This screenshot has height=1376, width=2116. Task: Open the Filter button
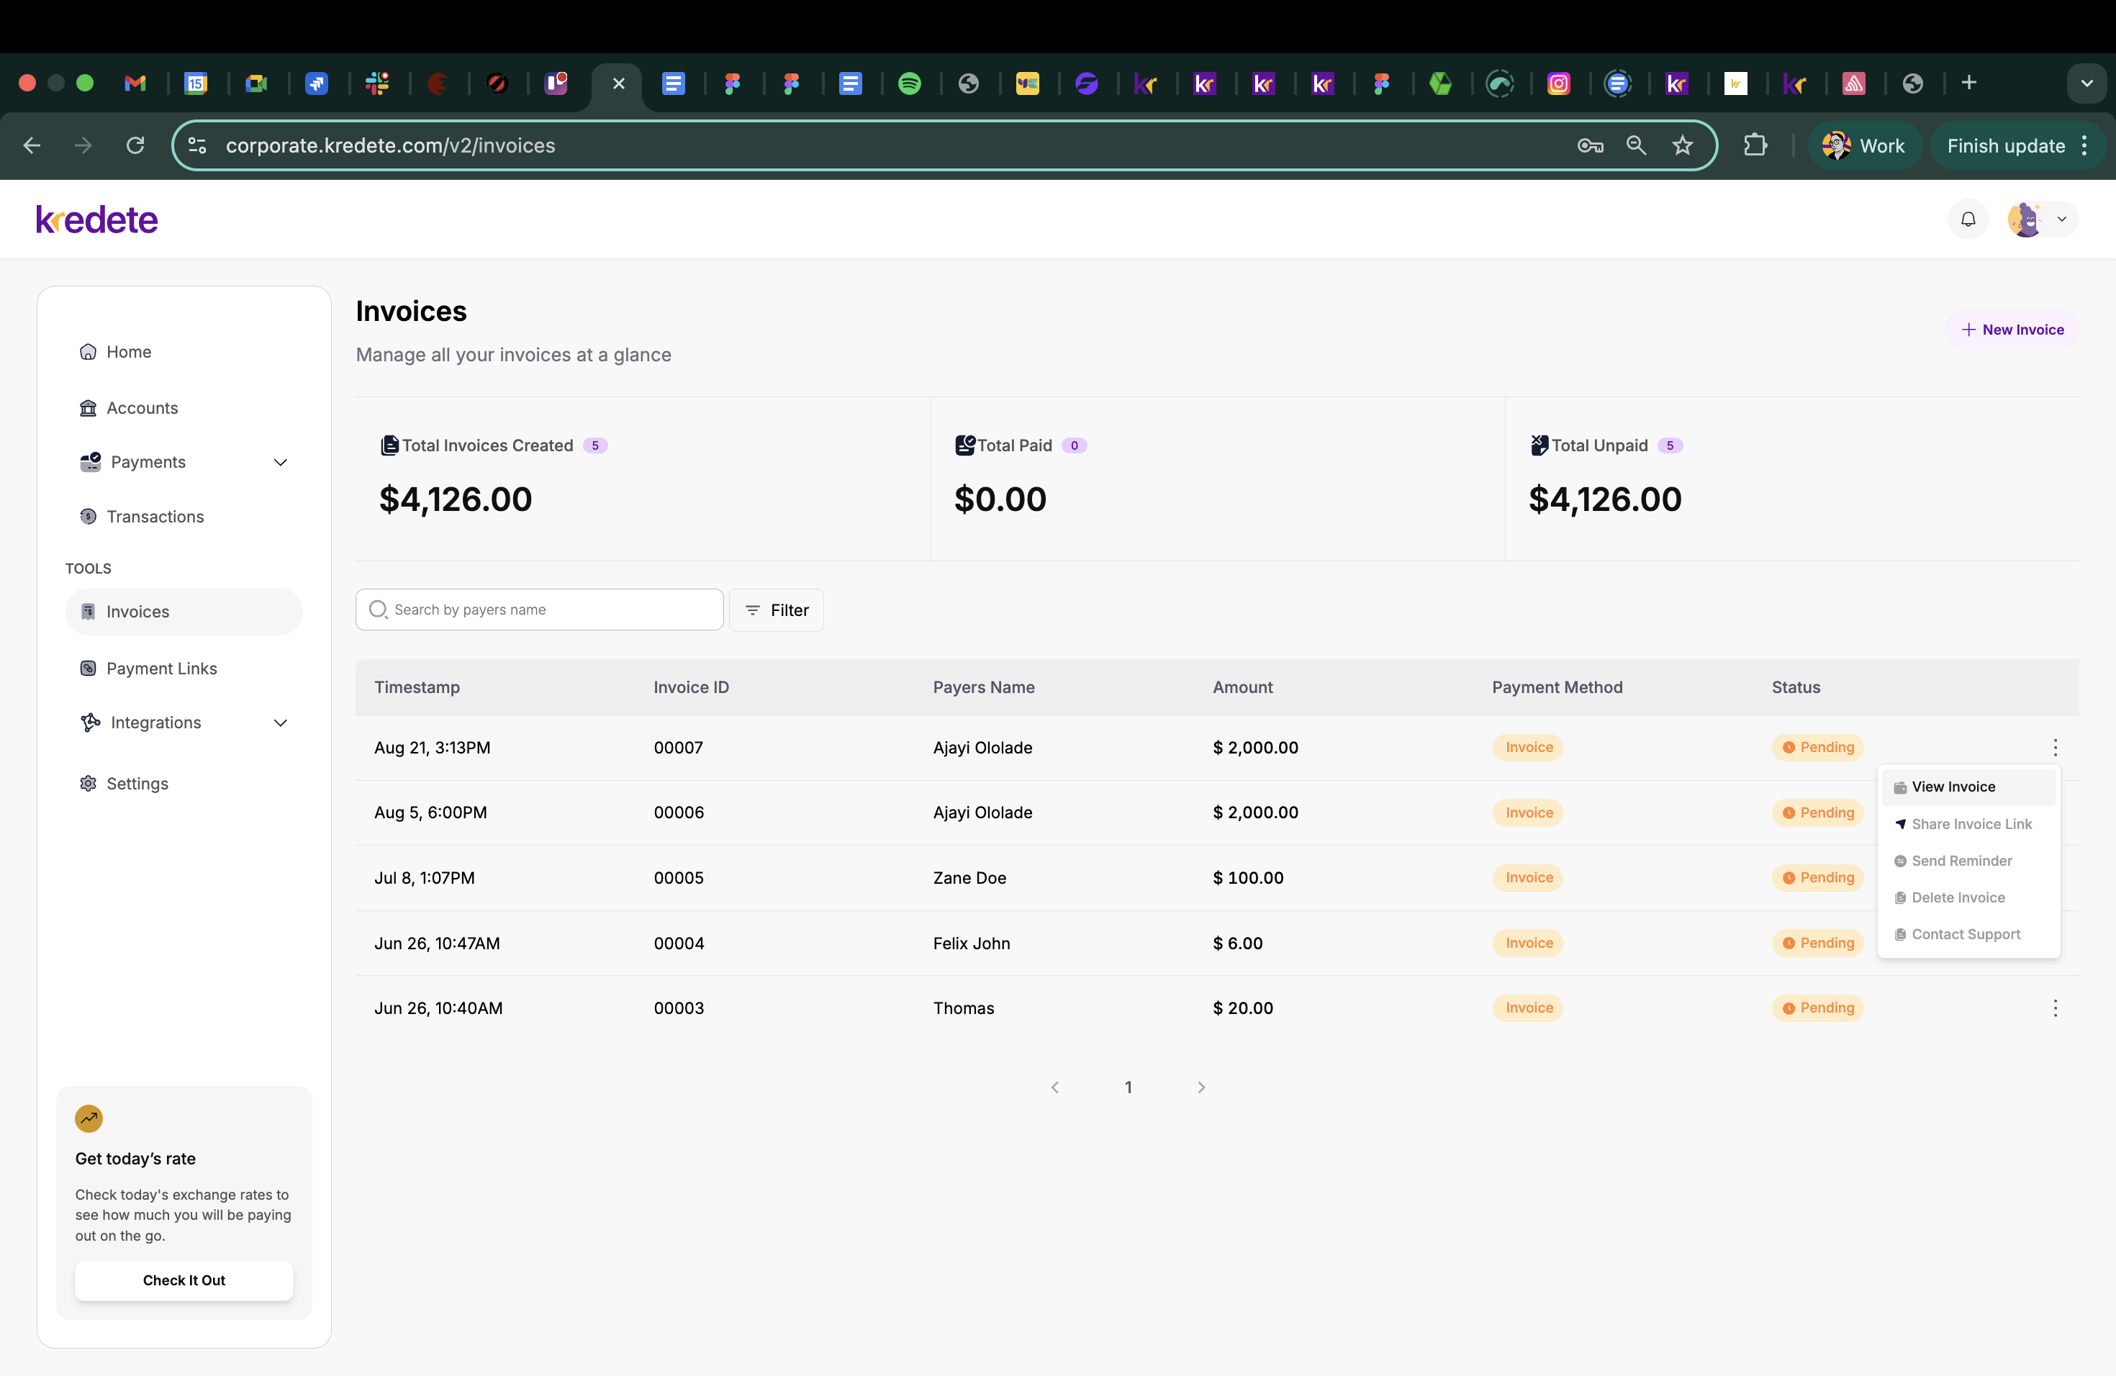[x=776, y=610]
